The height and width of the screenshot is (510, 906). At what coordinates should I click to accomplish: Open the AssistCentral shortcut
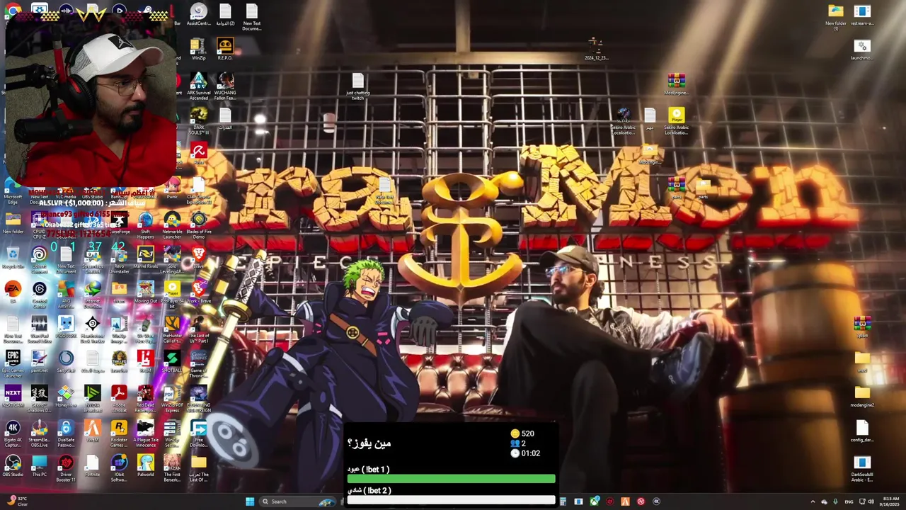coord(199,15)
